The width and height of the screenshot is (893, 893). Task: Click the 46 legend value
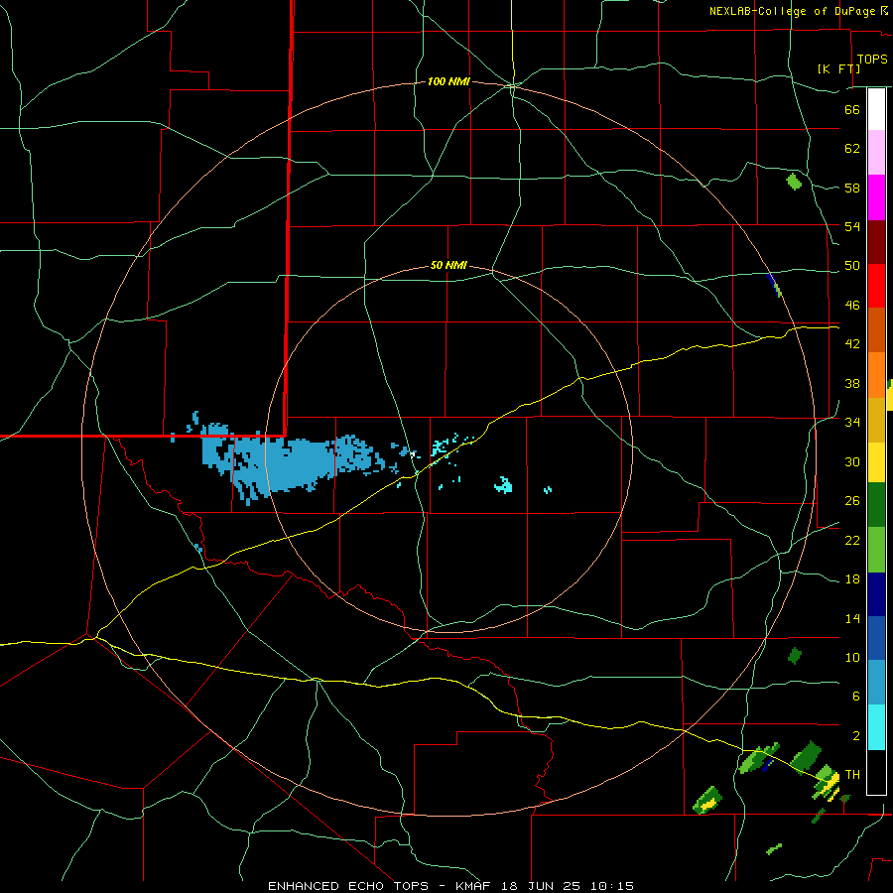[852, 306]
